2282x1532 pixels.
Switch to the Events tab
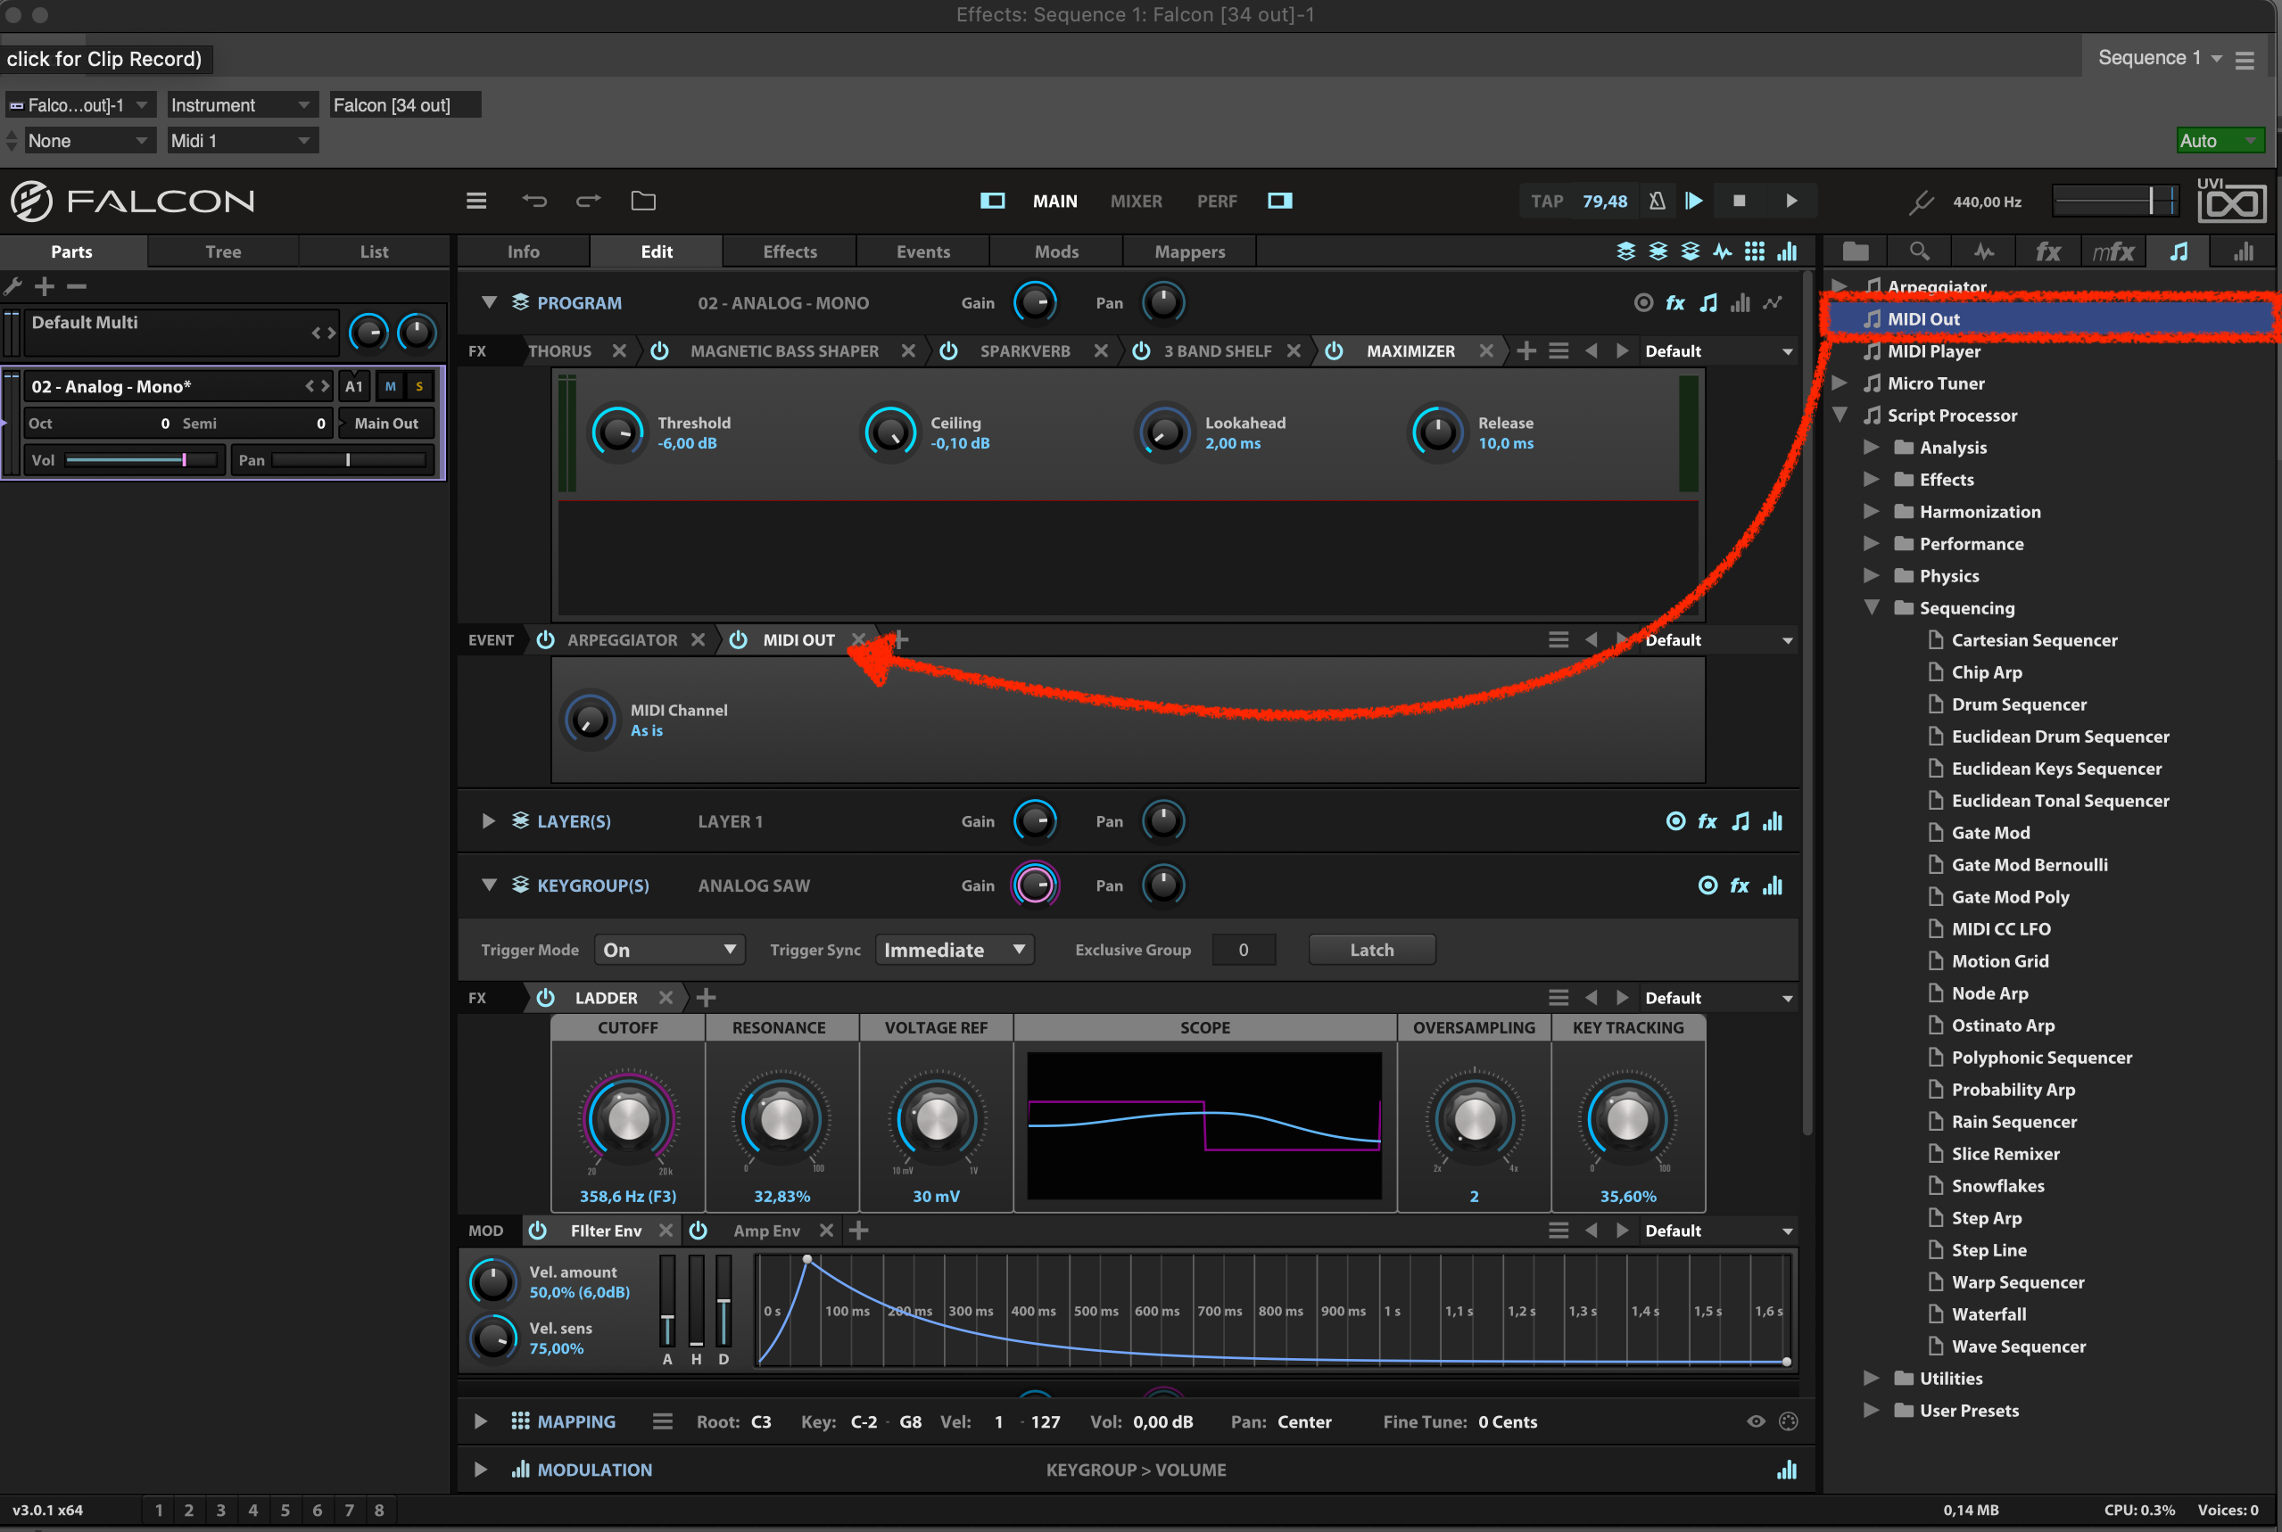point(922,252)
